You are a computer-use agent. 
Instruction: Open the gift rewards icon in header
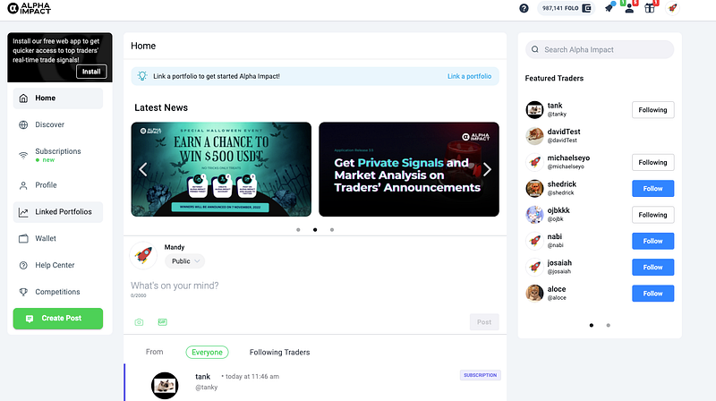pyautogui.click(x=650, y=8)
